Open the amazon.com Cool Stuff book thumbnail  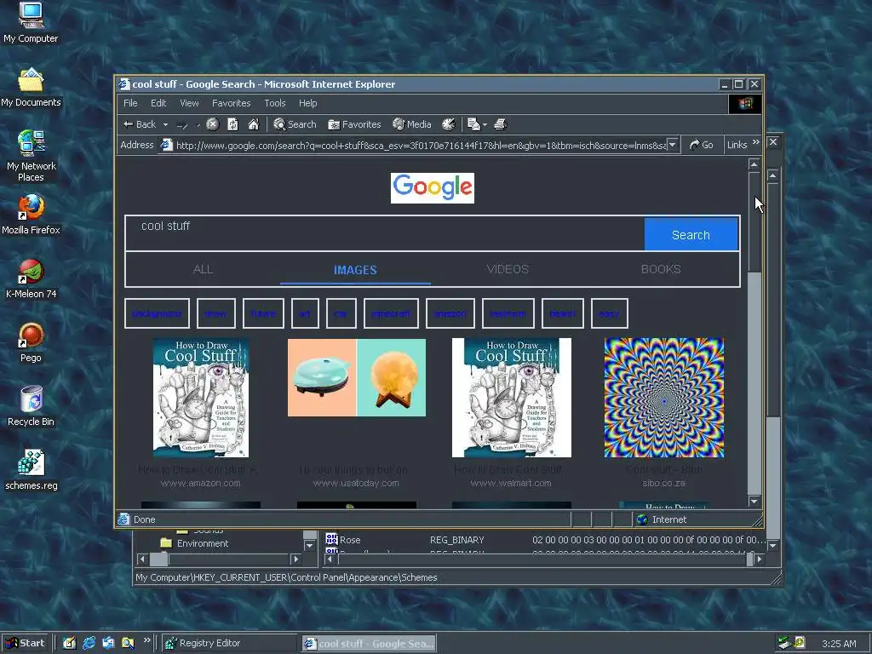[x=201, y=398]
